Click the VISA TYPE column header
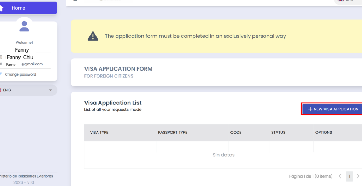This screenshot has height=186, width=362. [x=99, y=133]
